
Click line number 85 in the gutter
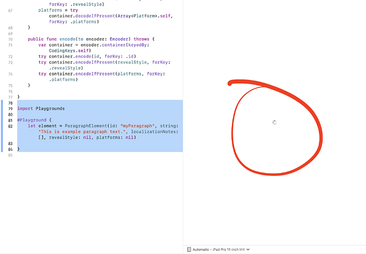10,155
